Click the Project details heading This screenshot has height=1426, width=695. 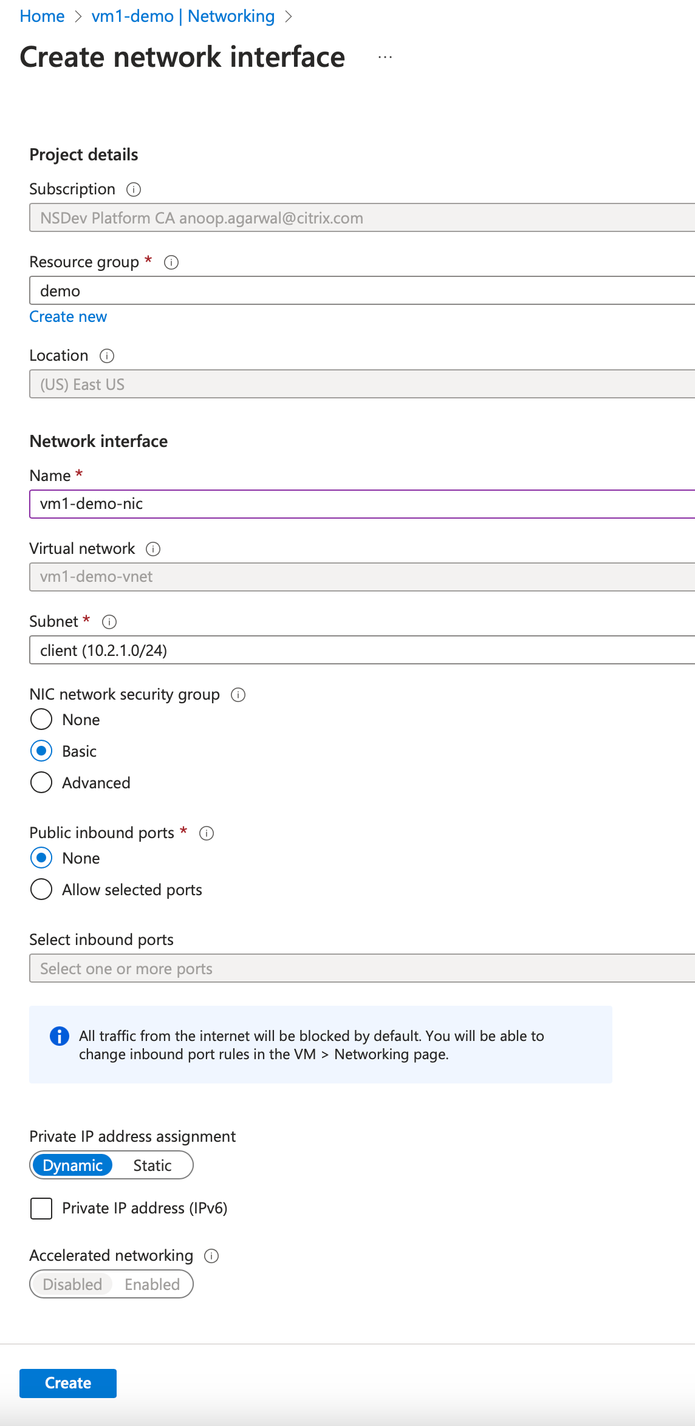pos(84,155)
